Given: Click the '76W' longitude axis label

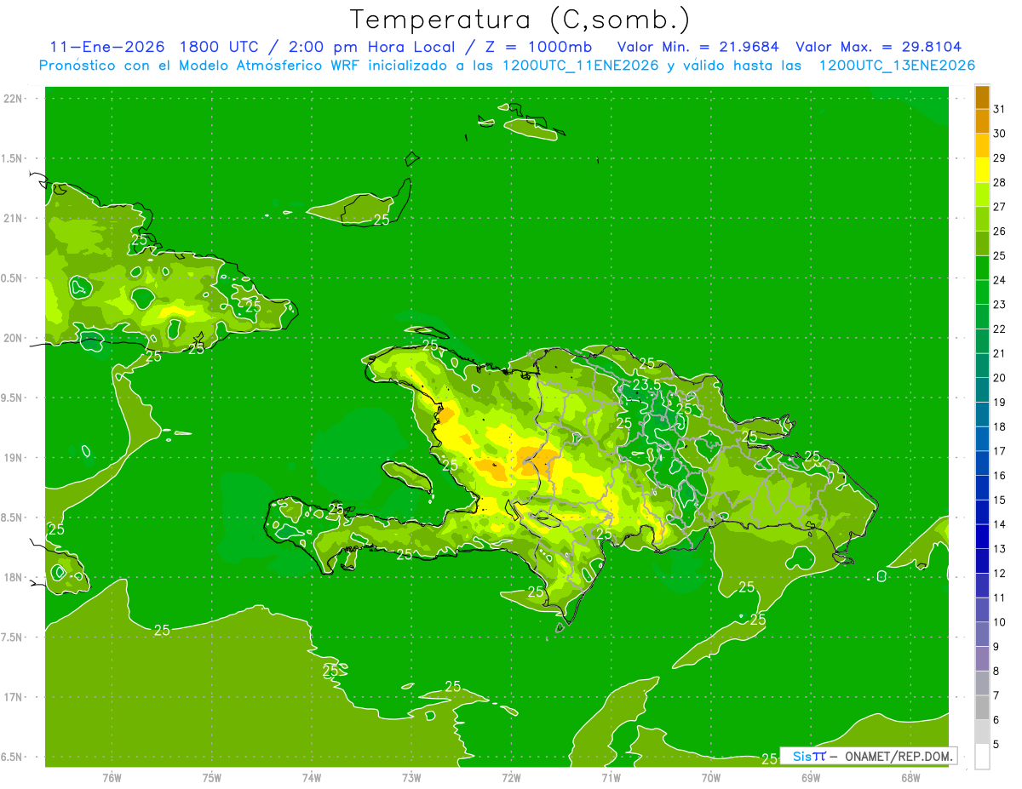Looking at the screenshot, I should [112, 778].
